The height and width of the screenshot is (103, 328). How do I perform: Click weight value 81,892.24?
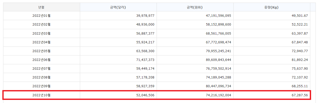coord(300,60)
